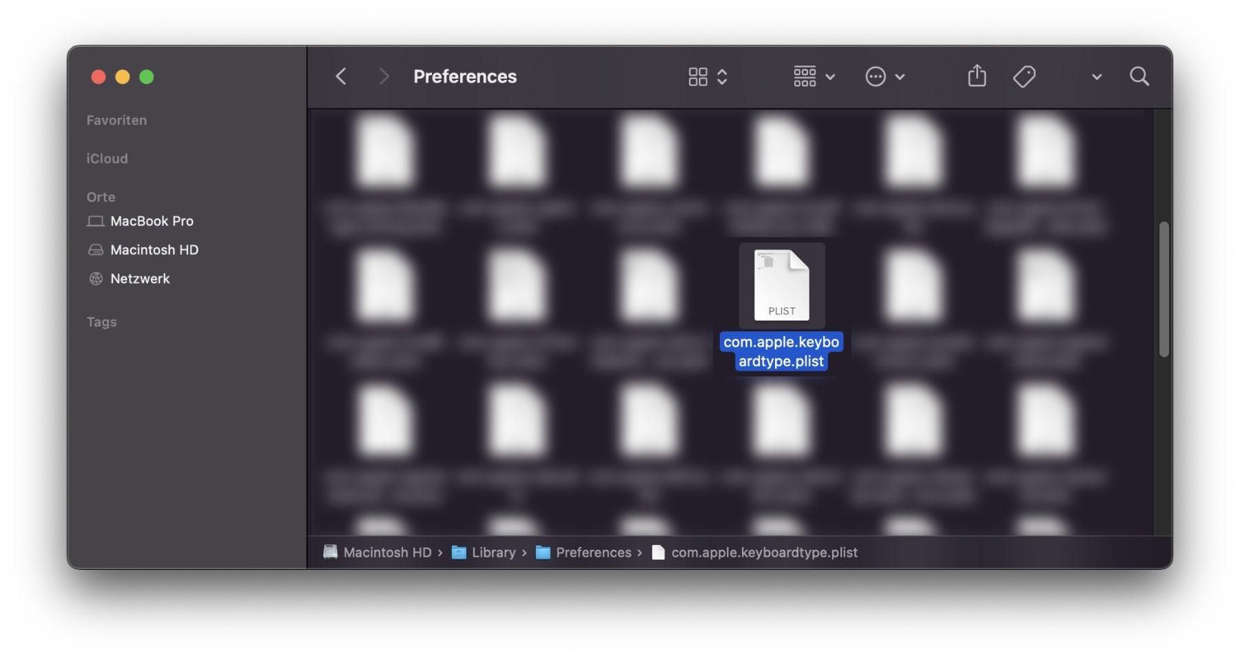Go forward with the right chevron button
The height and width of the screenshot is (658, 1240).
coord(384,76)
